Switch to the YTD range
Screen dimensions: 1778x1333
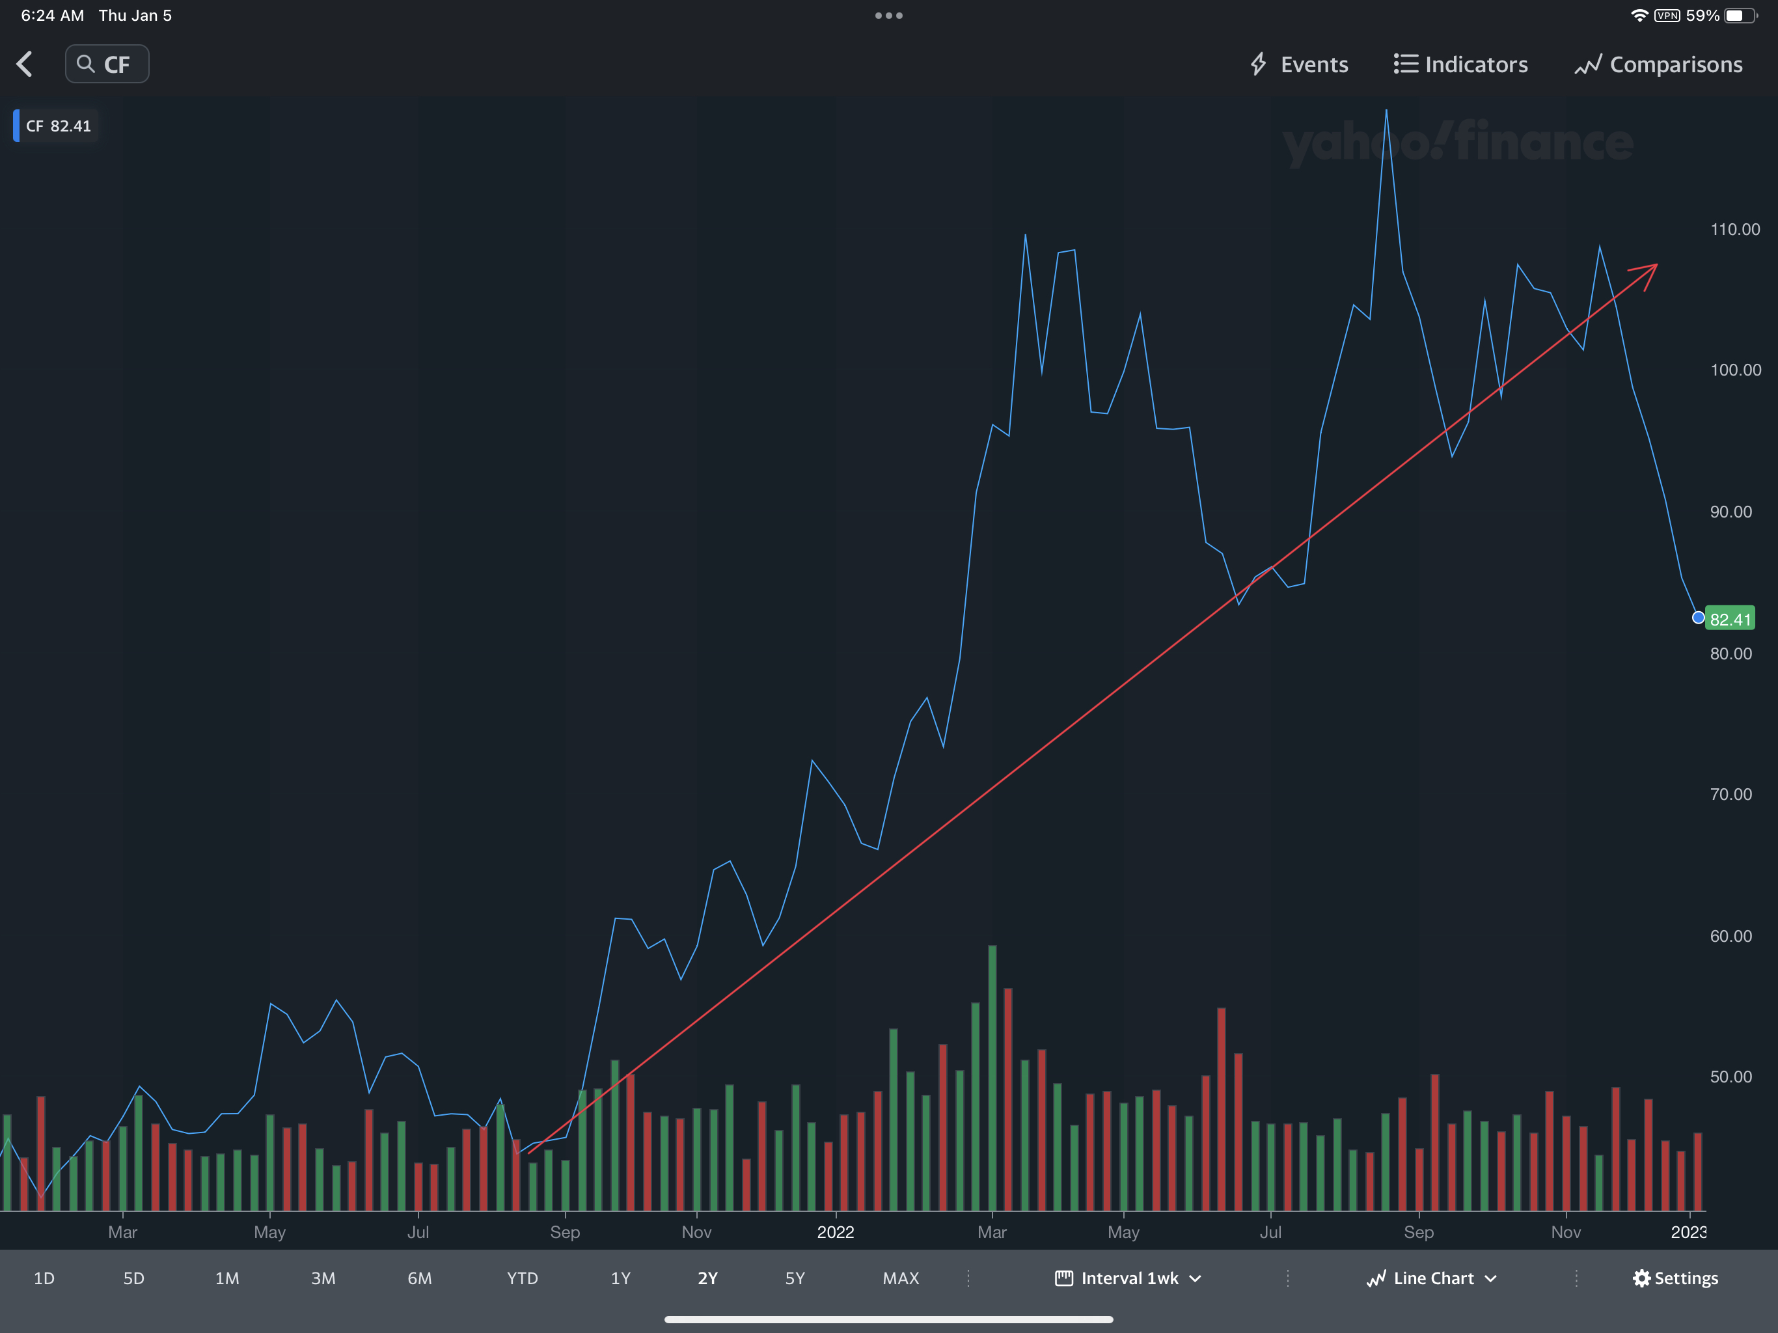522,1278
